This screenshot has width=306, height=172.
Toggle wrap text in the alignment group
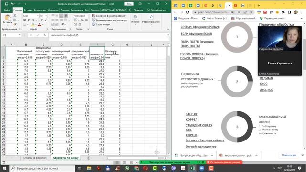[66, 16]
